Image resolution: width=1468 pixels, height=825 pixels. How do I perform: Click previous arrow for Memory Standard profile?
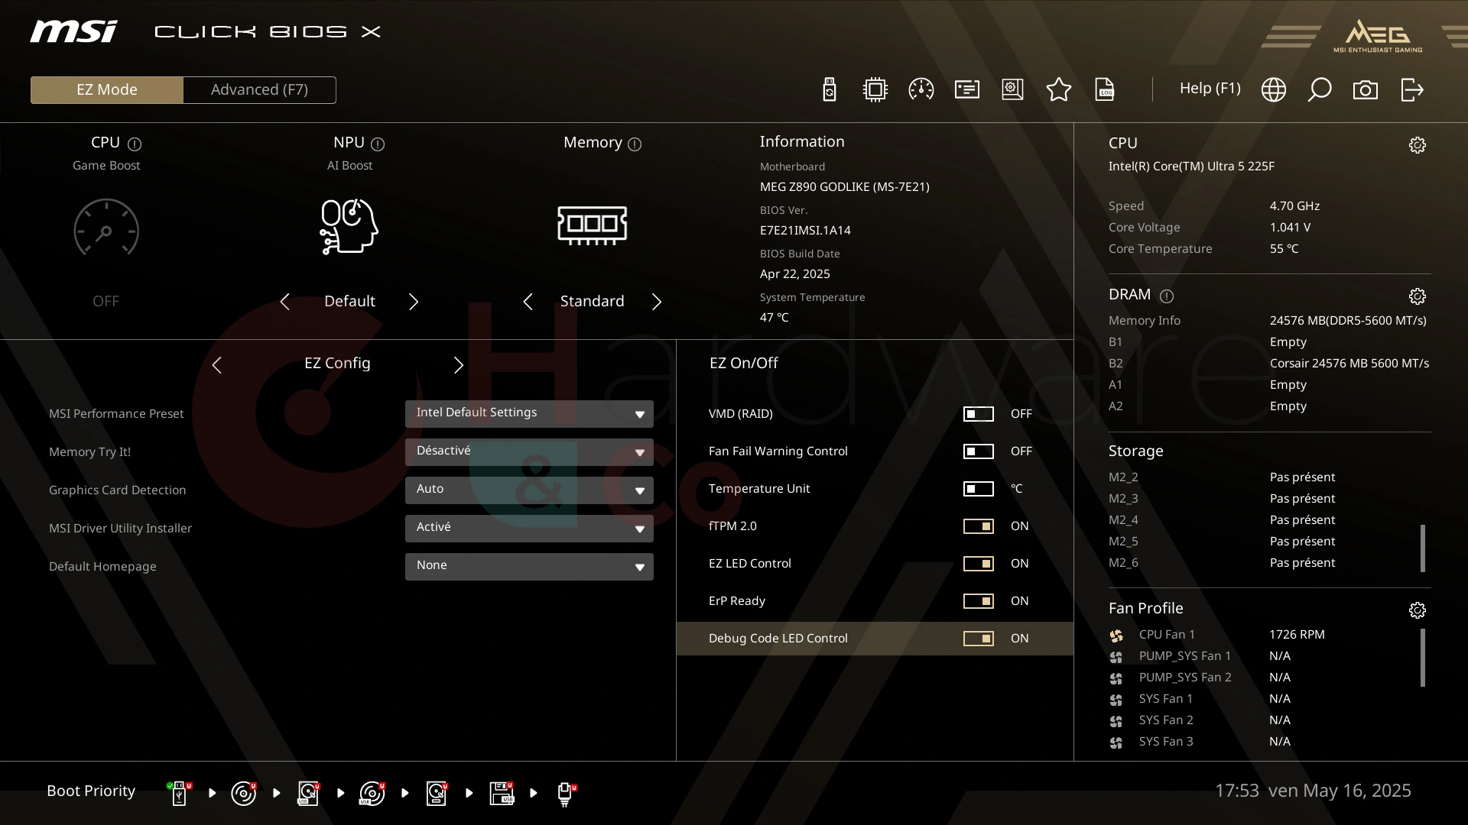pos(528,302)
